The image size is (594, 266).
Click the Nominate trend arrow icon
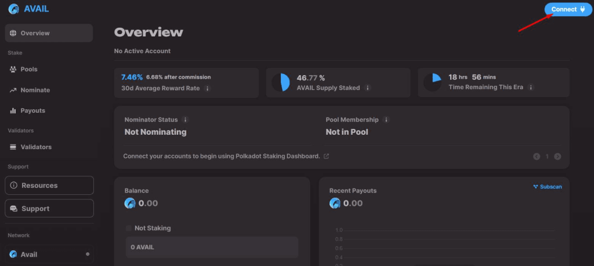click(13, 90)
